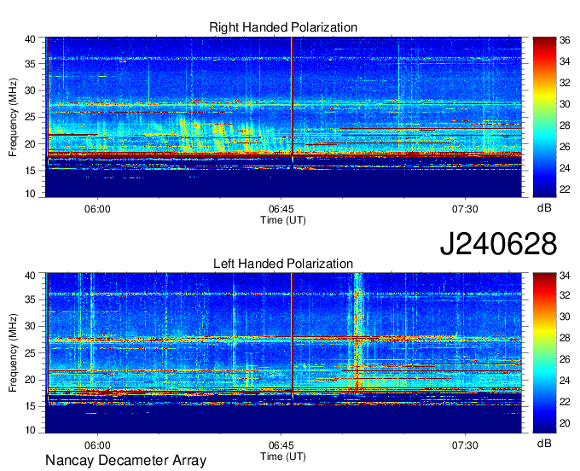The image size is (580, 471).
Task: Select the left-handed polarization color bar
Action: [544, 353]
